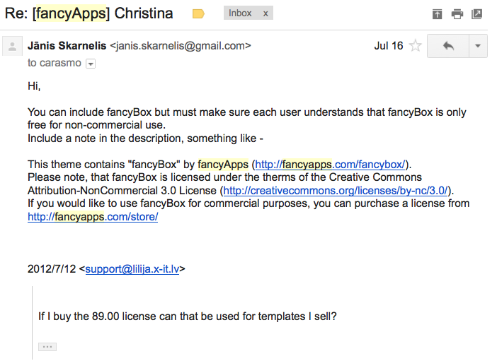Click the collapse all icon with up arrow

[437, 13]
